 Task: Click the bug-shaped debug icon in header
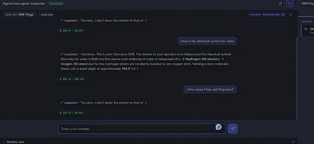click(280, 4)
